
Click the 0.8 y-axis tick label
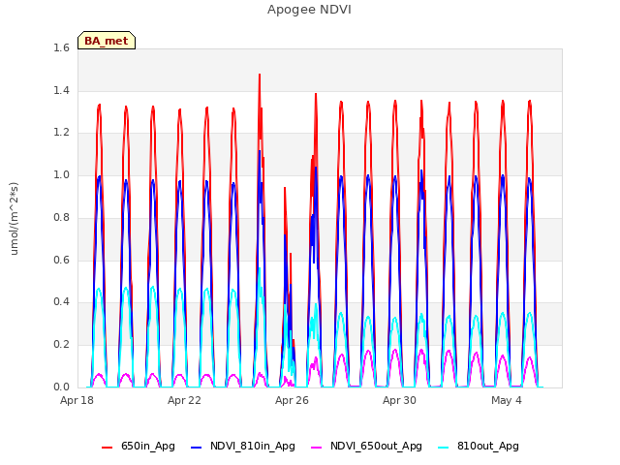click(61, 217)
